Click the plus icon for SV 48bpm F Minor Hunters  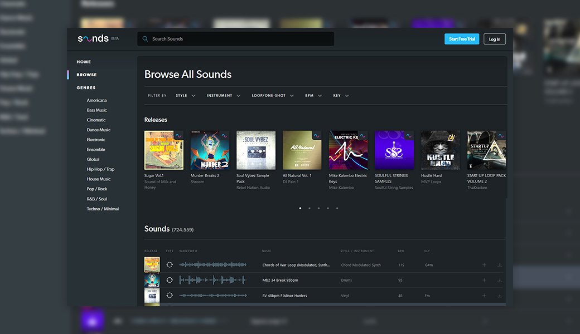coord(484,296)
